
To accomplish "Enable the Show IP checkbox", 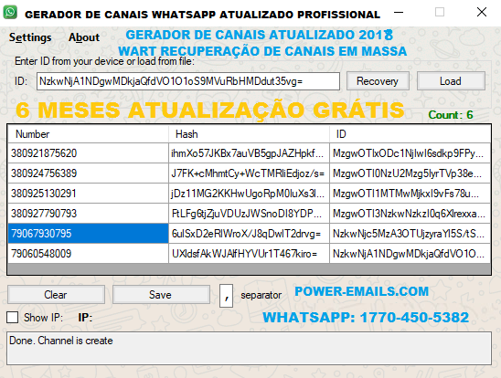I will 13,318.
